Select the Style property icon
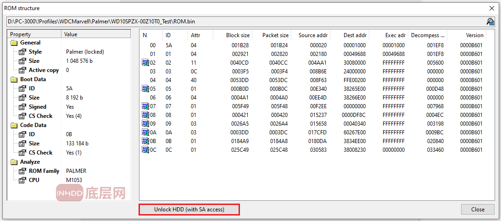The width and height of the screenshot is (501, 221). tap(22, 52)
